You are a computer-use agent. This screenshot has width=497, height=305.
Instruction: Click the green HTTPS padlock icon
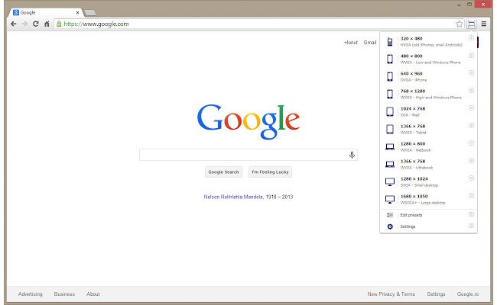pos(59,24)
